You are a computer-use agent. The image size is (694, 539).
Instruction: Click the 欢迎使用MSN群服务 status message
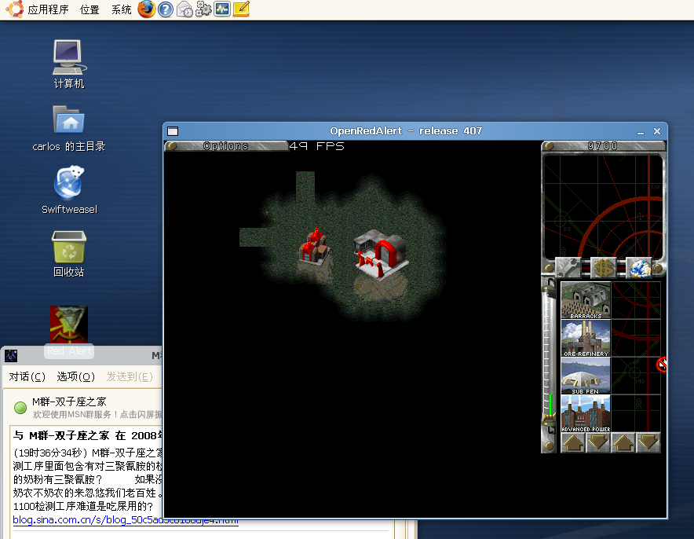[97, 415]
